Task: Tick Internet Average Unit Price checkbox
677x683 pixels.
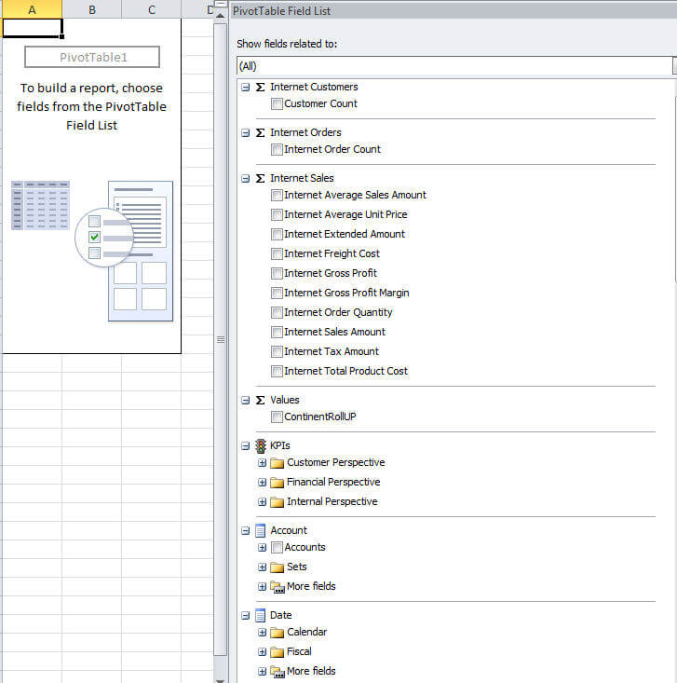Action: click(277, 214)
